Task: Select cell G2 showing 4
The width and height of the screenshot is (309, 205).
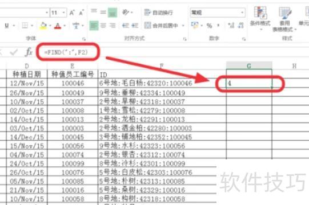Action: coord(249,84)
